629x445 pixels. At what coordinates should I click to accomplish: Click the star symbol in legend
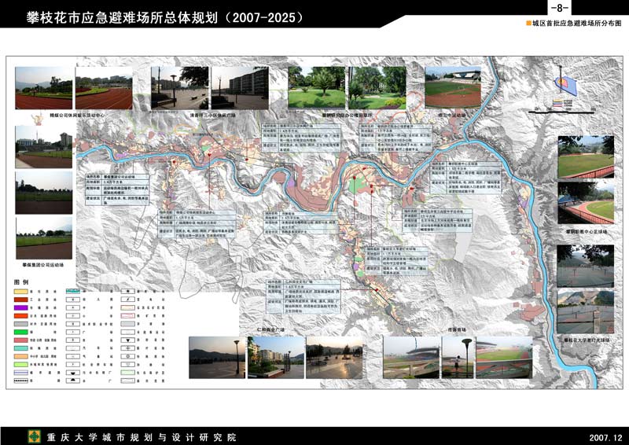pos(127,292)
